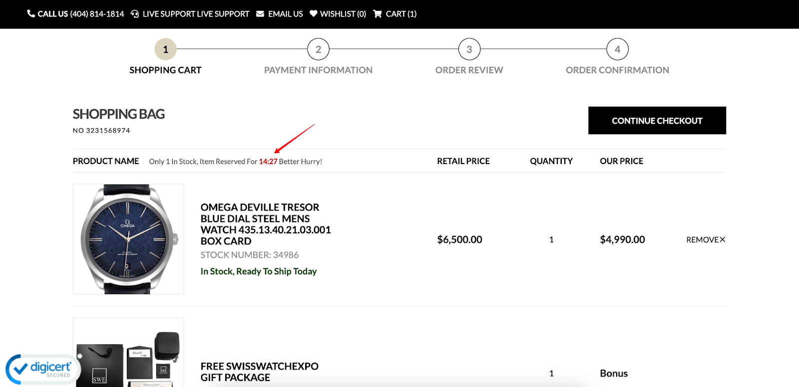Click our price $4,990.00
799x387 pixels.
pos(623,240)
